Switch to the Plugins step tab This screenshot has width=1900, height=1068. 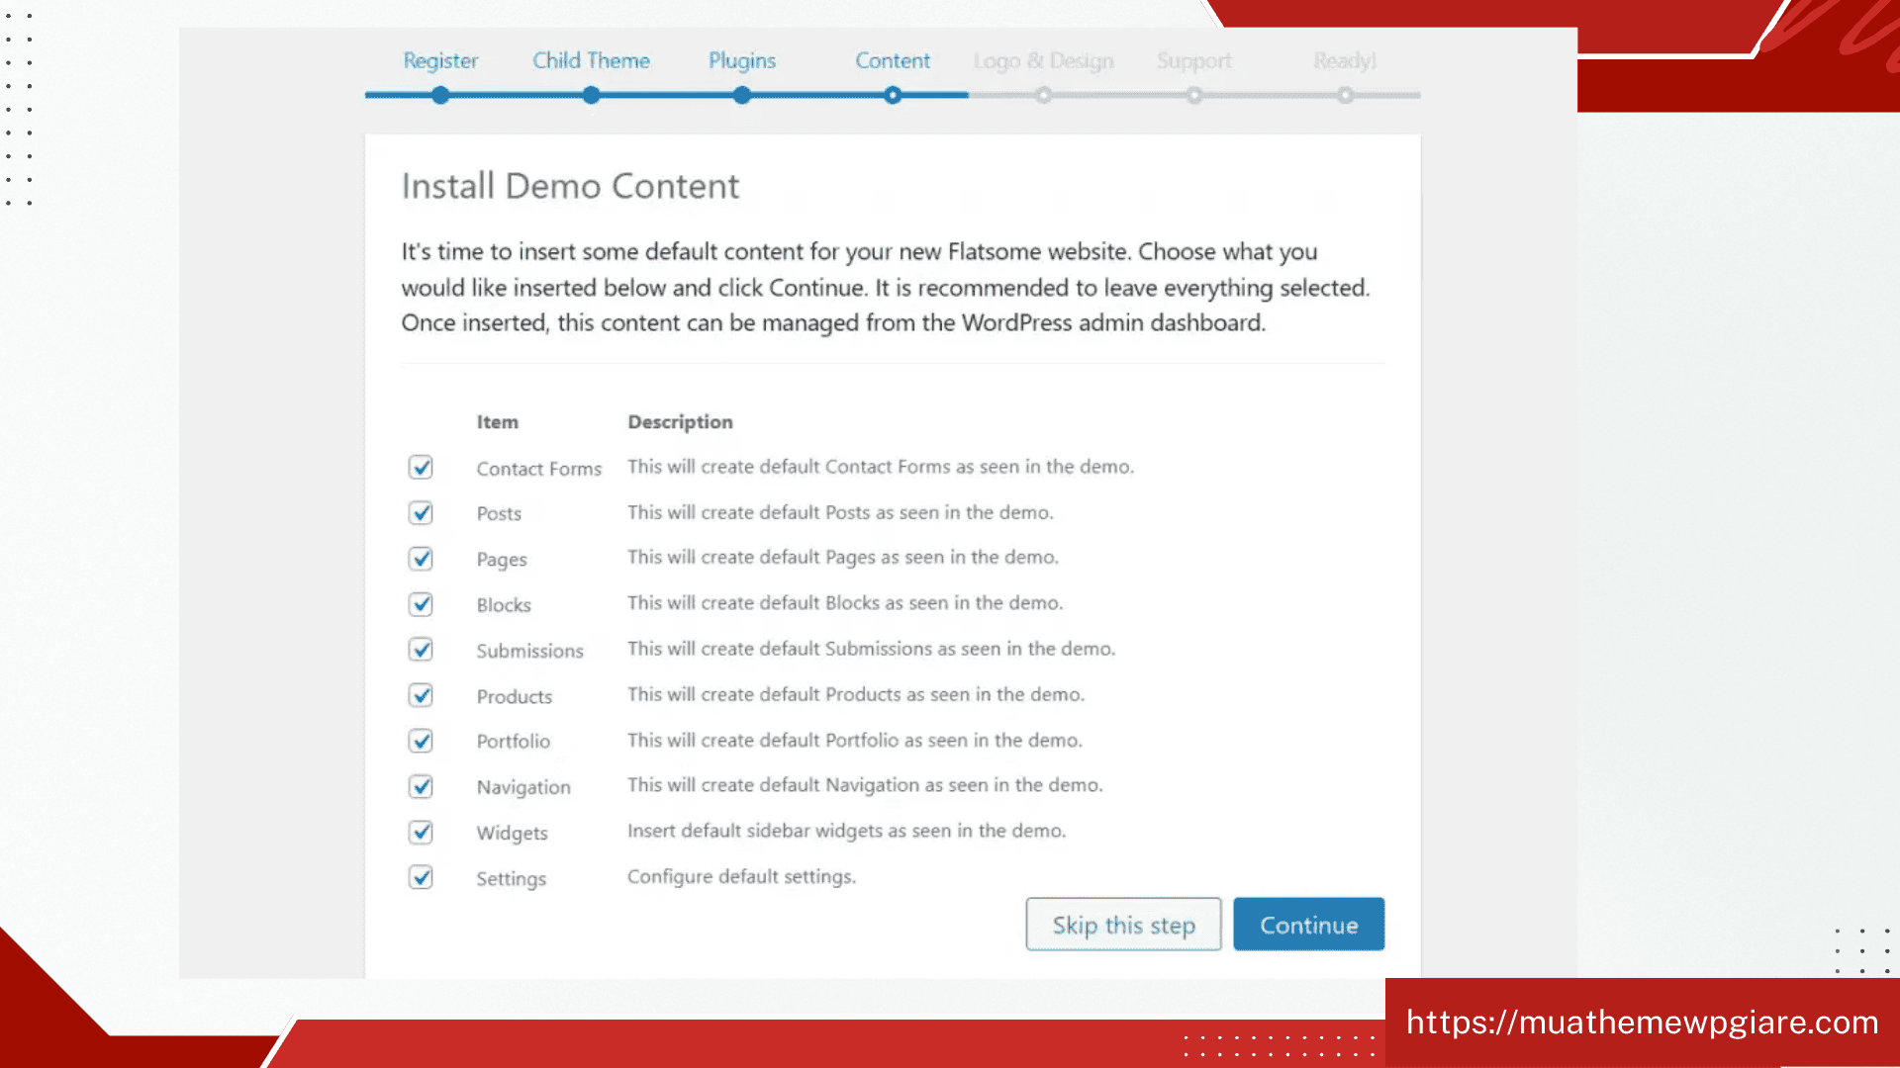pyautogui.click(x=742, y=60)
